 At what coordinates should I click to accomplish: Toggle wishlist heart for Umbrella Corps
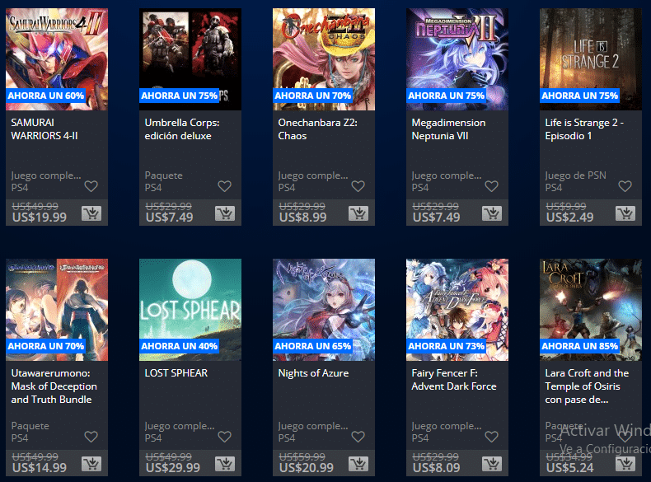[x=225, y=186]
